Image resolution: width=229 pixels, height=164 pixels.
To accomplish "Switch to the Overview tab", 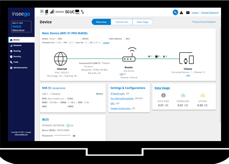I will pyautogui.click(x=101, y=22).
